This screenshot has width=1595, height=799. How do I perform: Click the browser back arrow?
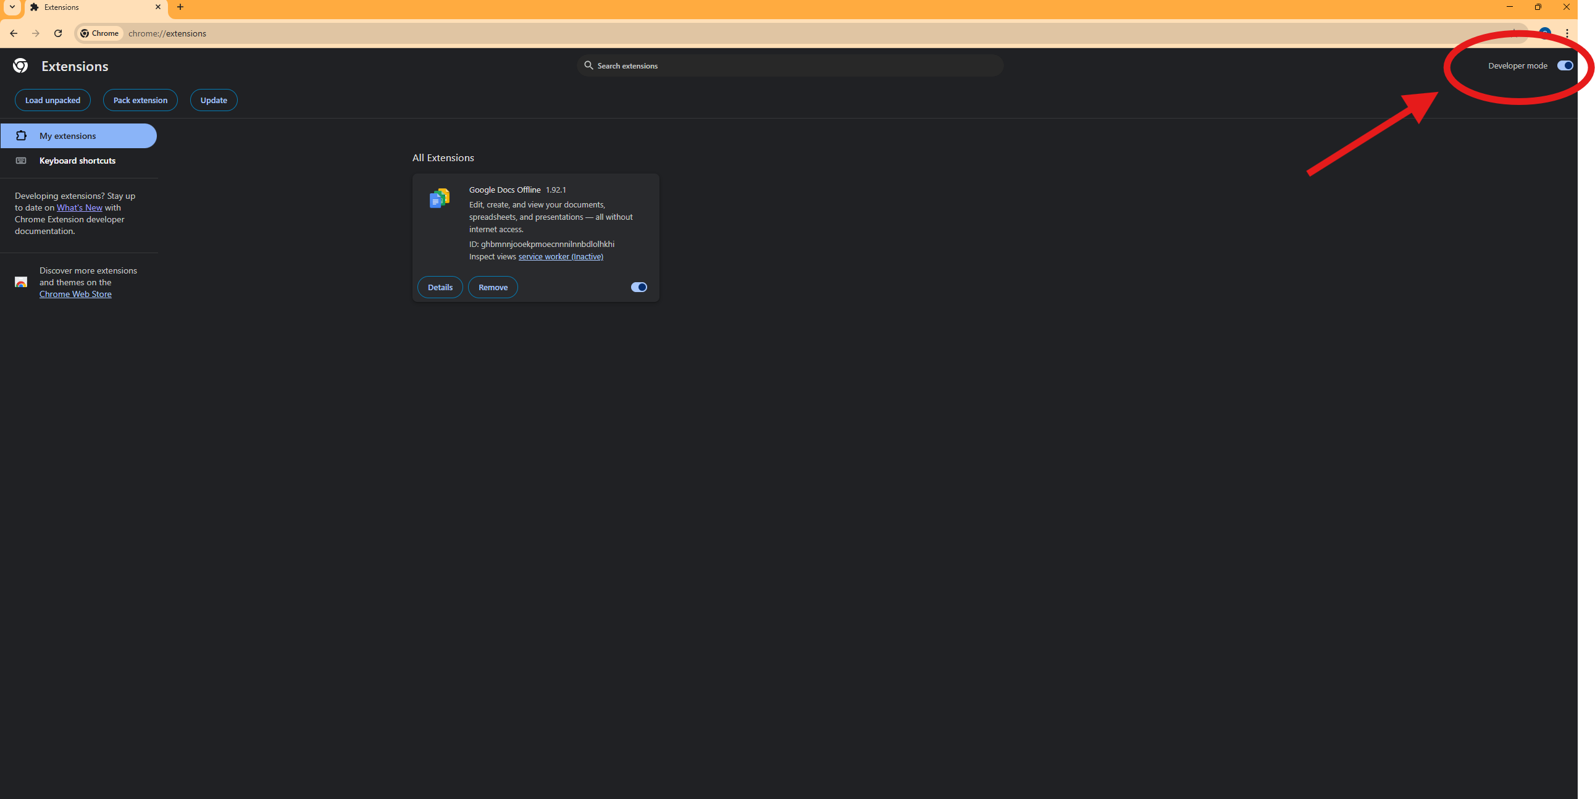coord(14,33)
